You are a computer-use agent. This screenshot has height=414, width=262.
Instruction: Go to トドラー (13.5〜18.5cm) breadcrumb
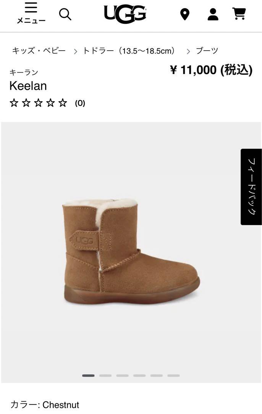(x=129, y=51)
